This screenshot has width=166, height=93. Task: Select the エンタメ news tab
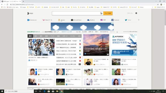click(73, 36)
